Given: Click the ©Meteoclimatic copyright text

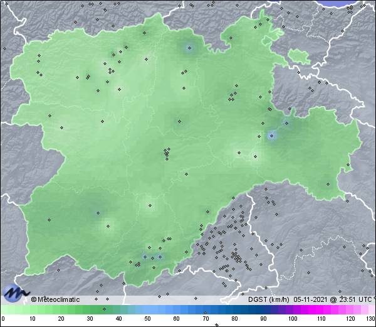Looking at the screenshot, I should click(x=56, y=299).
